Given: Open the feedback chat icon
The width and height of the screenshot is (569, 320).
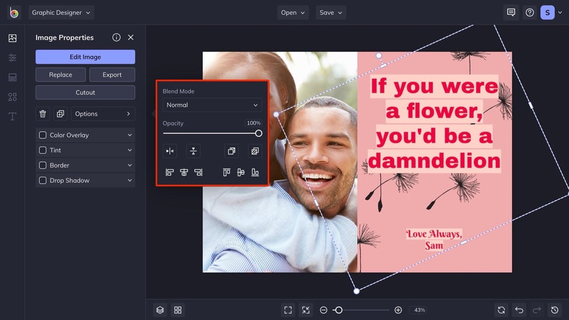Looking at the screenshot, I should click(511, 13).
